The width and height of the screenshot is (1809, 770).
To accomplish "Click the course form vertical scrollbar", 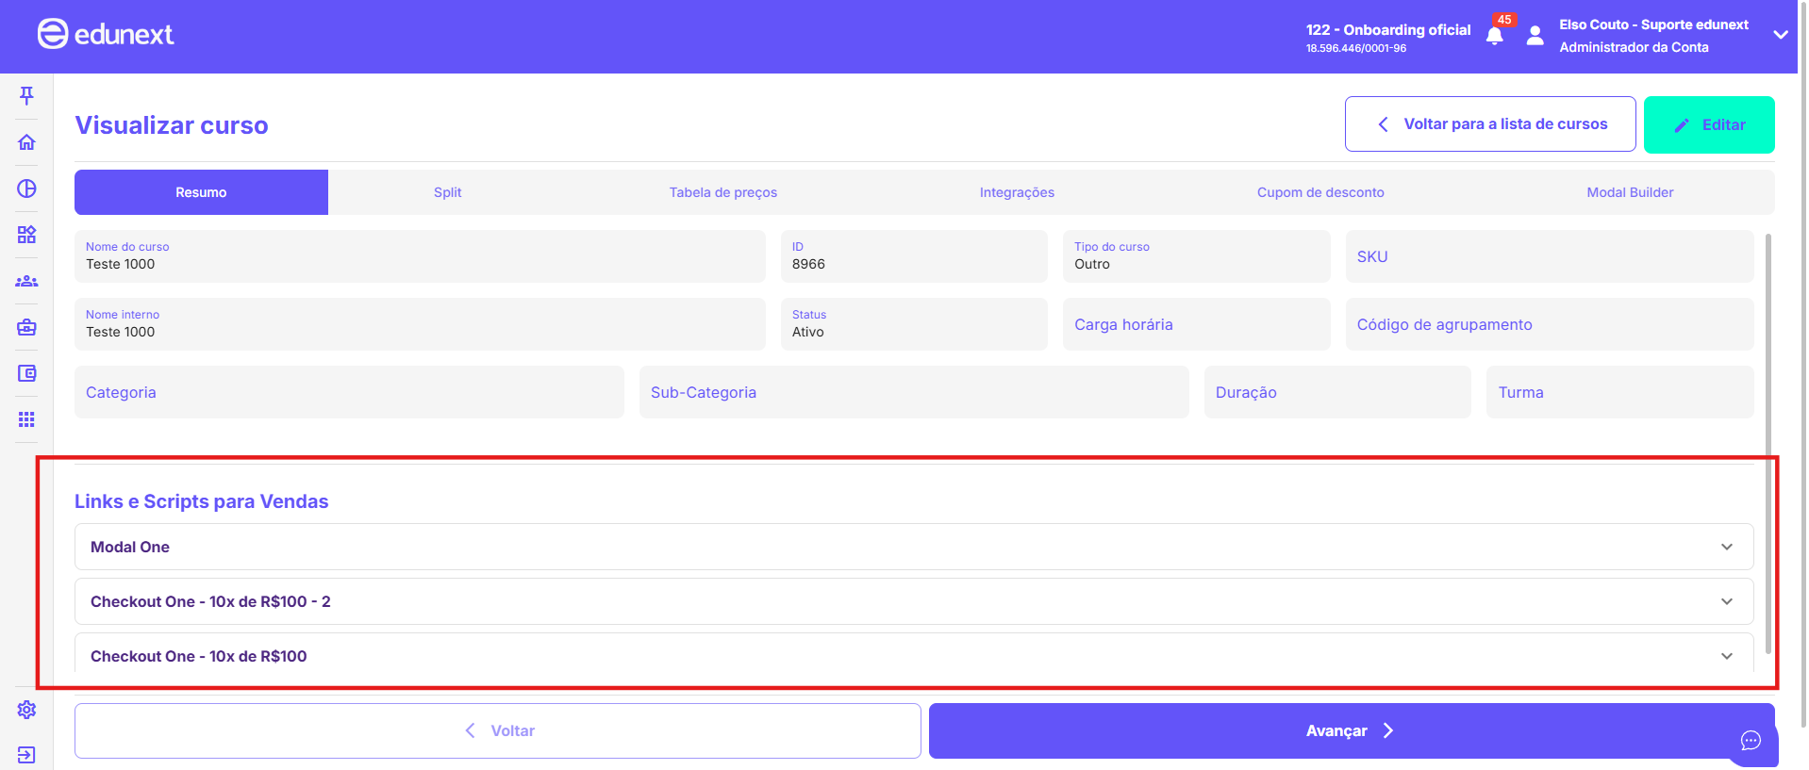I will (1768, 443).
